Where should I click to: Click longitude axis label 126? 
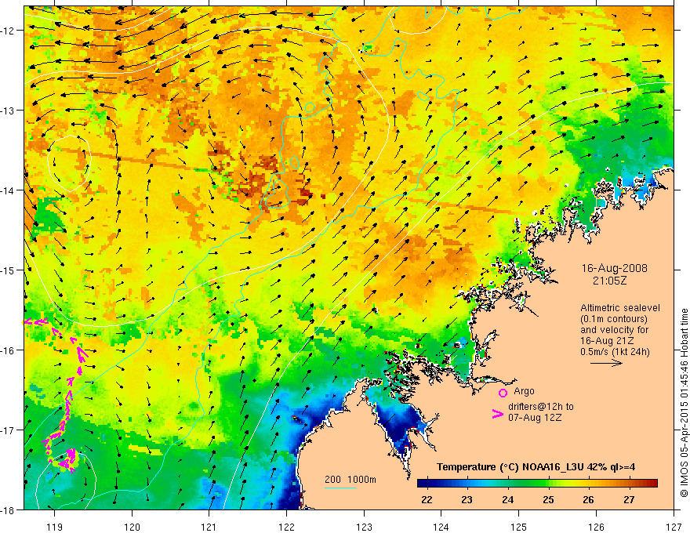click(x=596, y=527)
